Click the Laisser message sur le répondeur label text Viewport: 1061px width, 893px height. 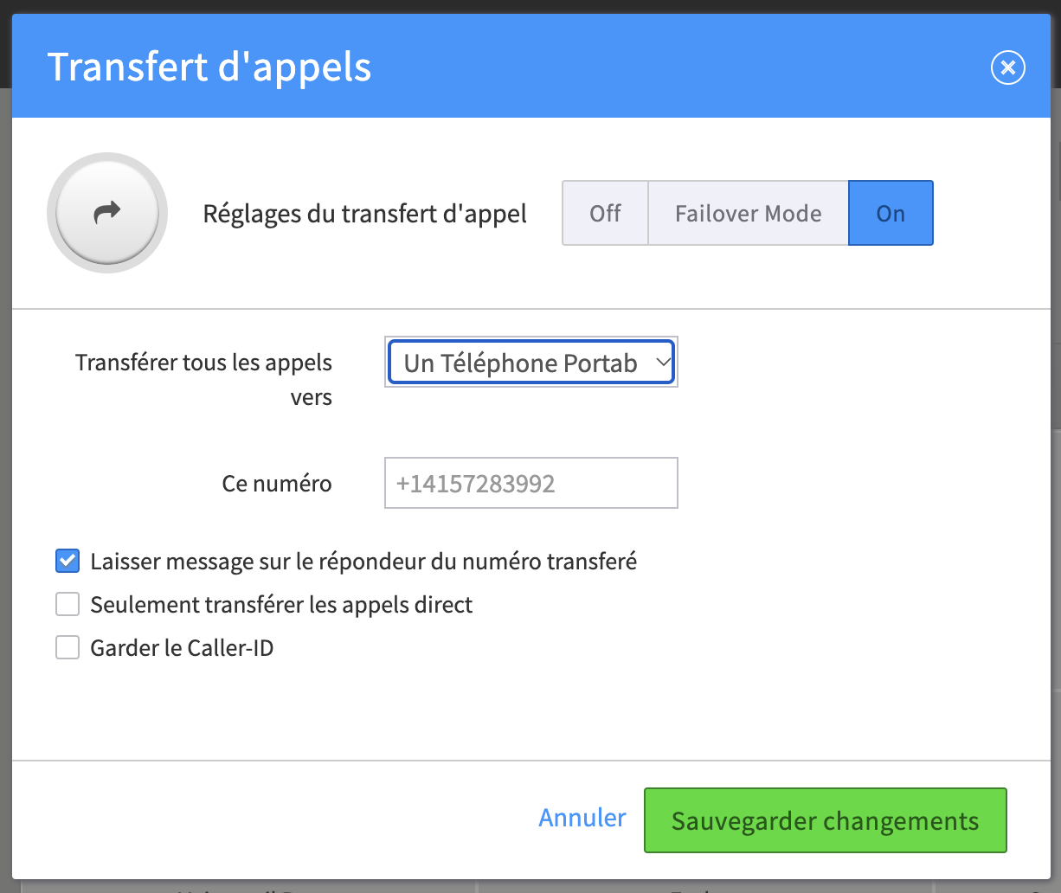point(363,561)
